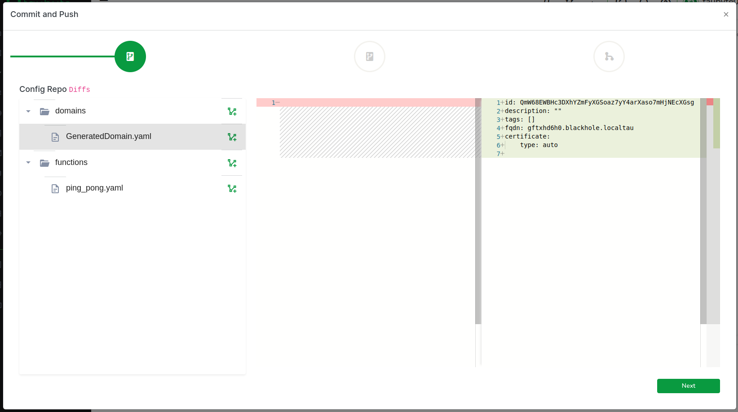Click the left diff pane vertical scrollbar
Screen dimensions: 738x412
(478, 211)
